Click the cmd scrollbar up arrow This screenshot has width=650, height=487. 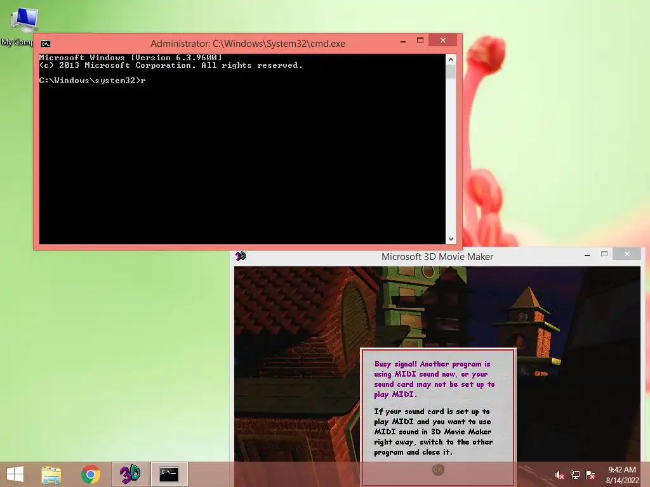(451, 60)
